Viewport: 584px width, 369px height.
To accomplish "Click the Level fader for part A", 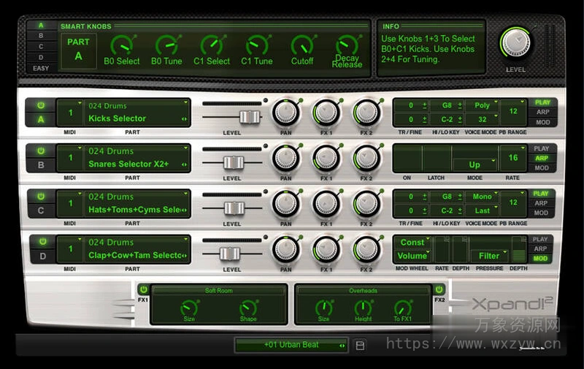I will pos(250,117).
